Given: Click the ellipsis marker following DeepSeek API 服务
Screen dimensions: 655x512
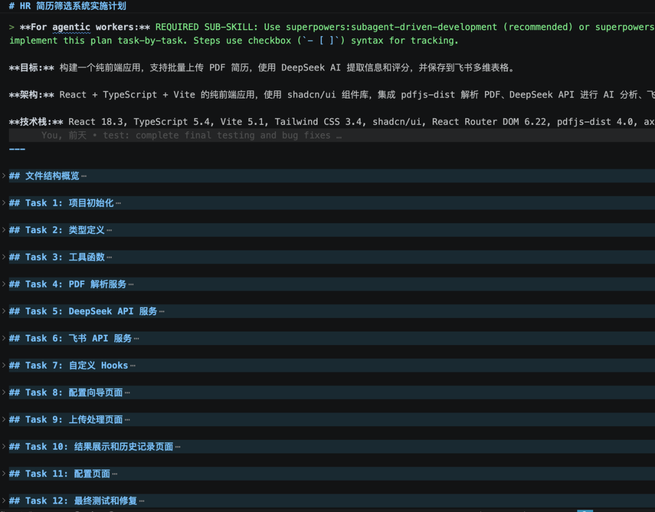Looking at the screenshot, I should tap(162, 312).
